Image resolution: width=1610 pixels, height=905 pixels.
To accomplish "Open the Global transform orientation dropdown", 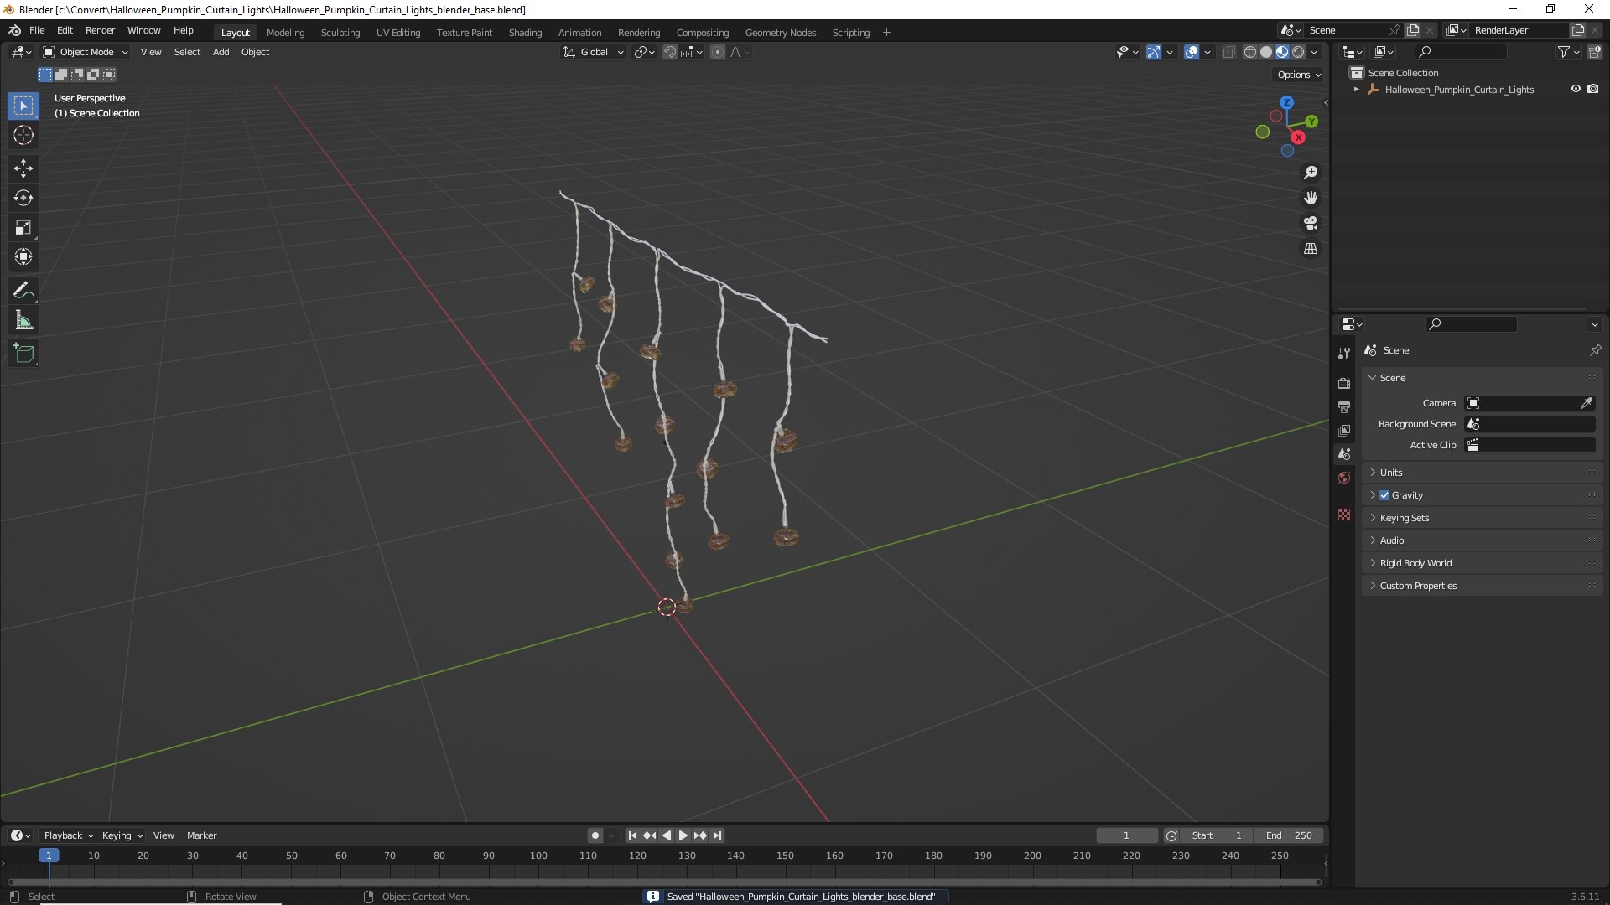I will (593, 52).
